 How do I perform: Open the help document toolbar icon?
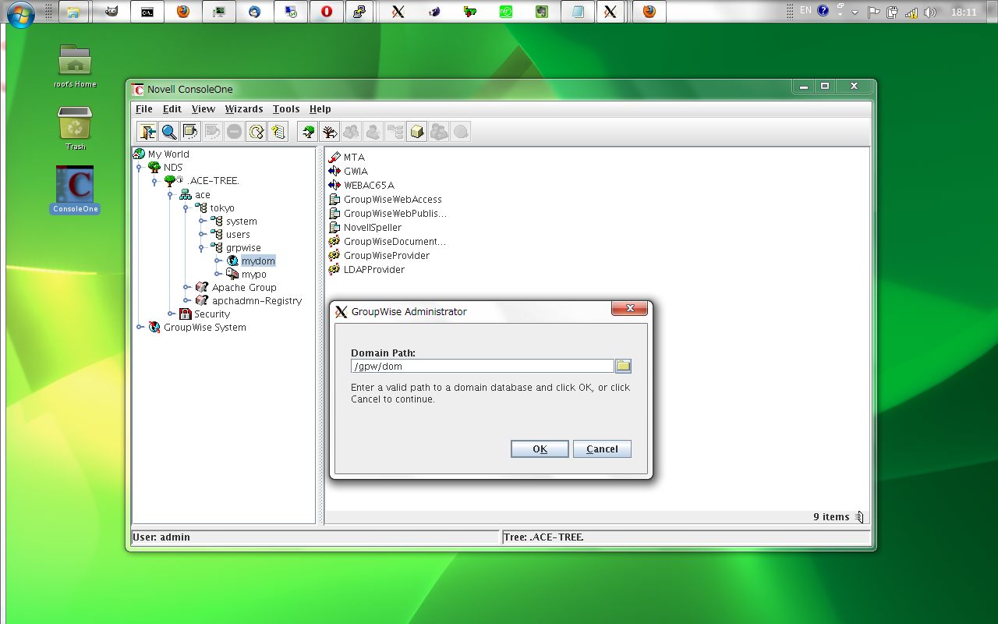click(278, 132)
